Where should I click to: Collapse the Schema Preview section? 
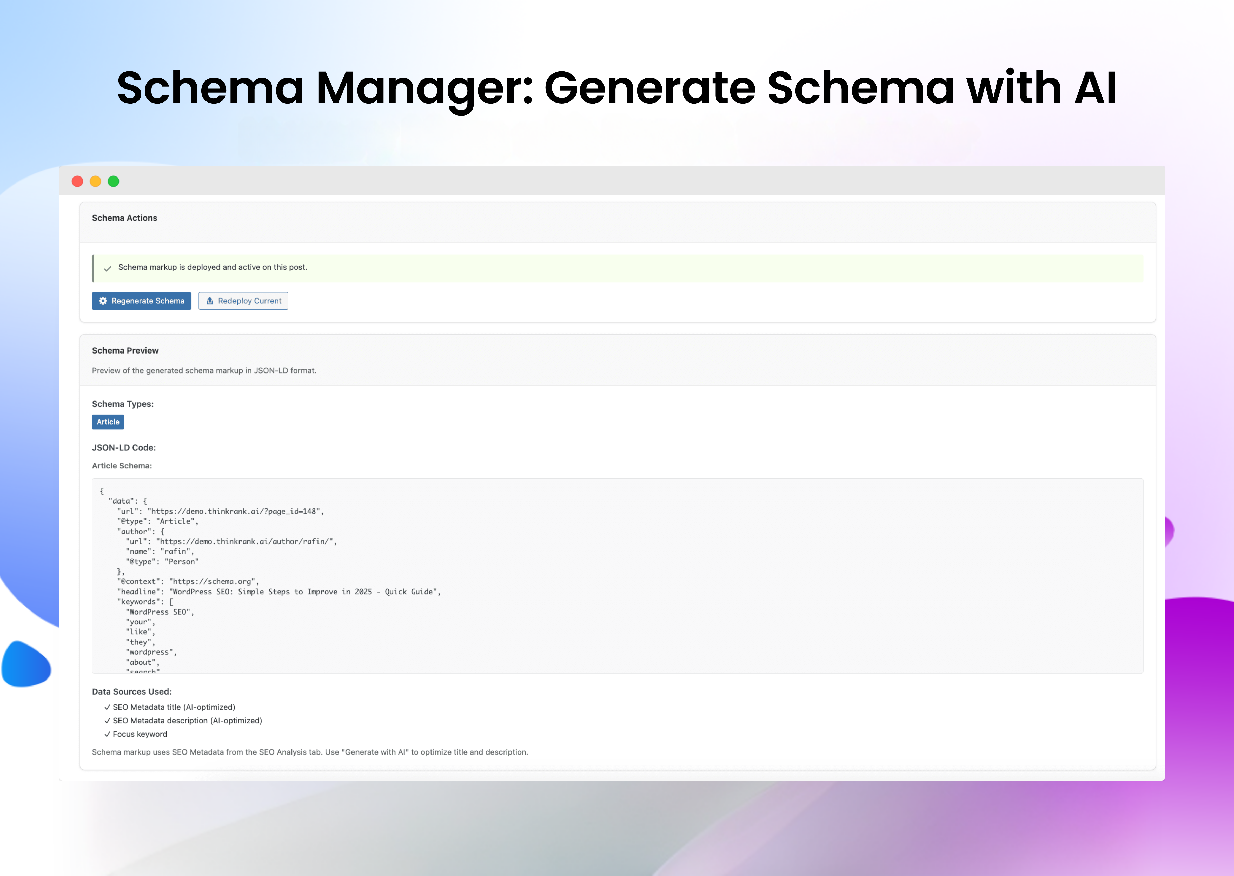tap(125, 351)
